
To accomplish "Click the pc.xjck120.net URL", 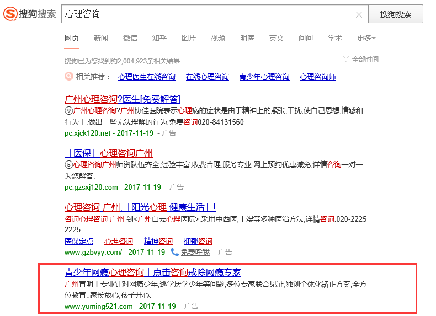I will (x=88, y=133).
